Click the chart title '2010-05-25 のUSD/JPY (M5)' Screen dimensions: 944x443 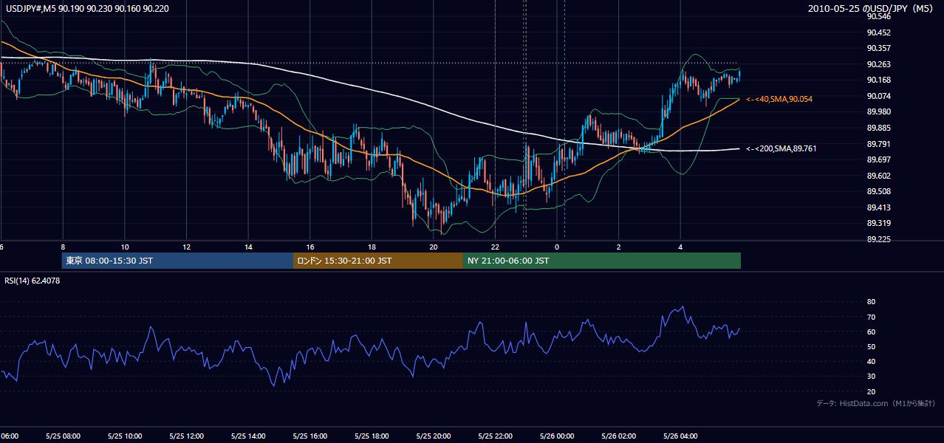[872, 9]
